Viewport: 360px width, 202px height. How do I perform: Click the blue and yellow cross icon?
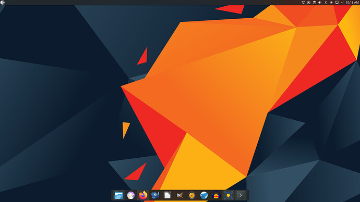[228, 195]
